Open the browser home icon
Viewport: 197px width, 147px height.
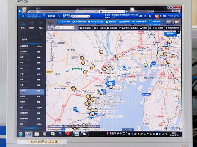click(173, 11)
